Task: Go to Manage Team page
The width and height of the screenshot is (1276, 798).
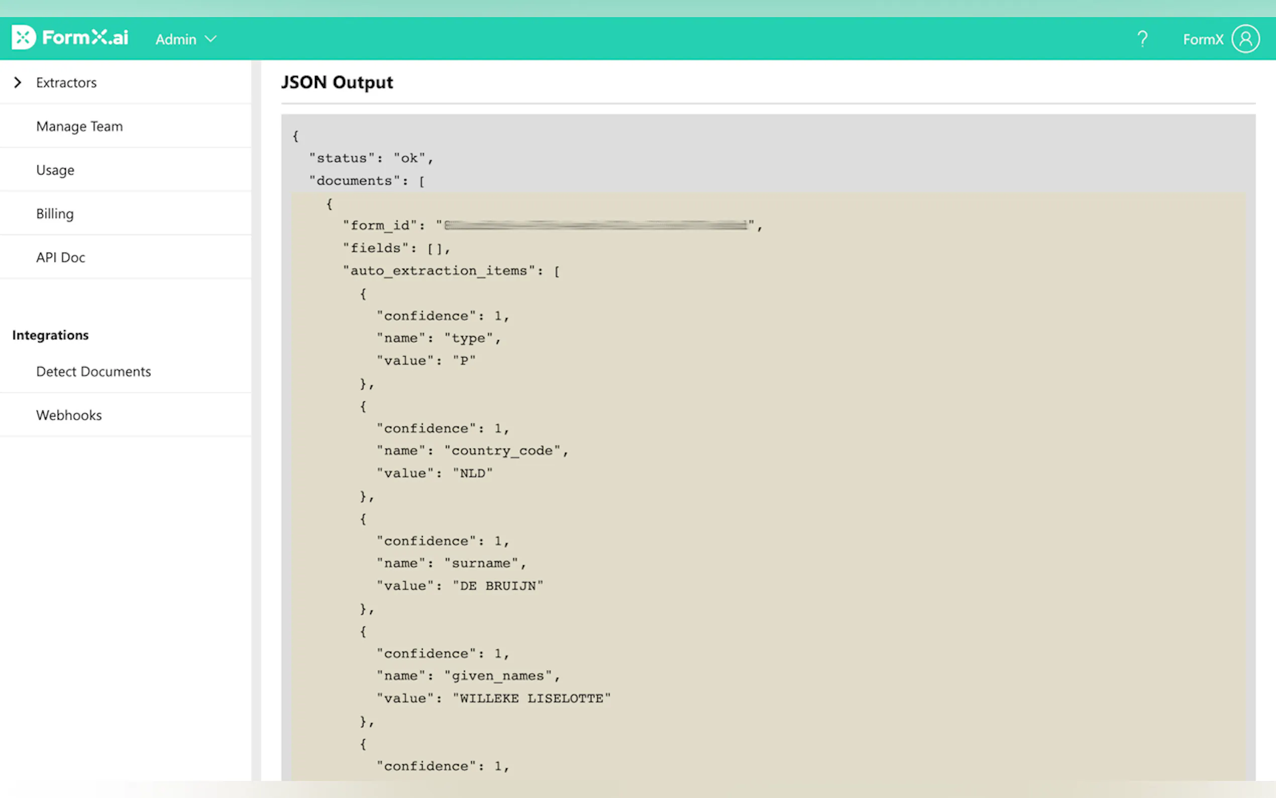Action: (x=79, y=126)
